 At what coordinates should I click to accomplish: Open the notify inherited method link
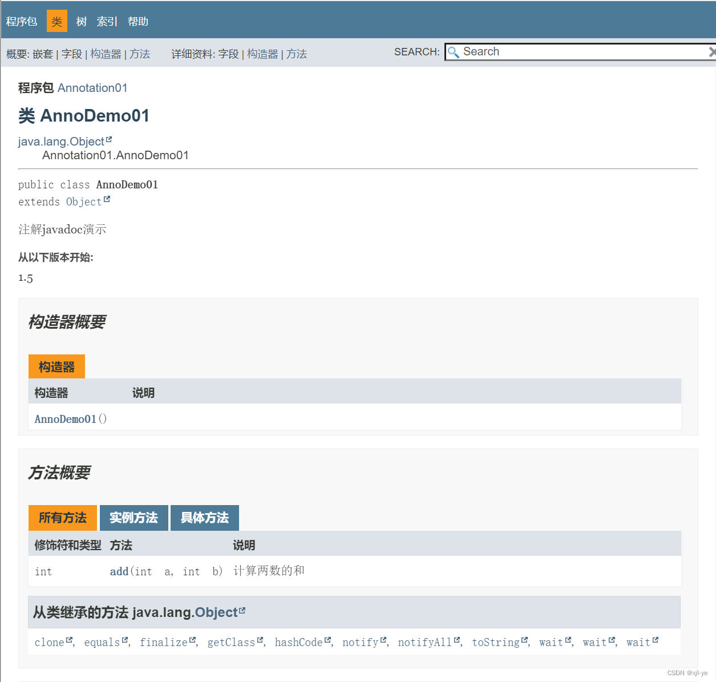coord(361,643)
